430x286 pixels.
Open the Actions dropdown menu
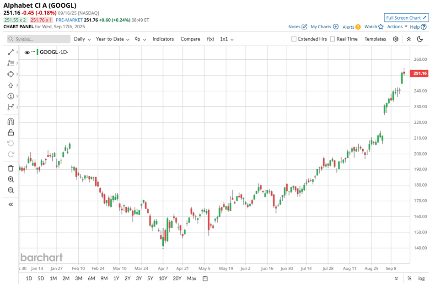(397, 26)
